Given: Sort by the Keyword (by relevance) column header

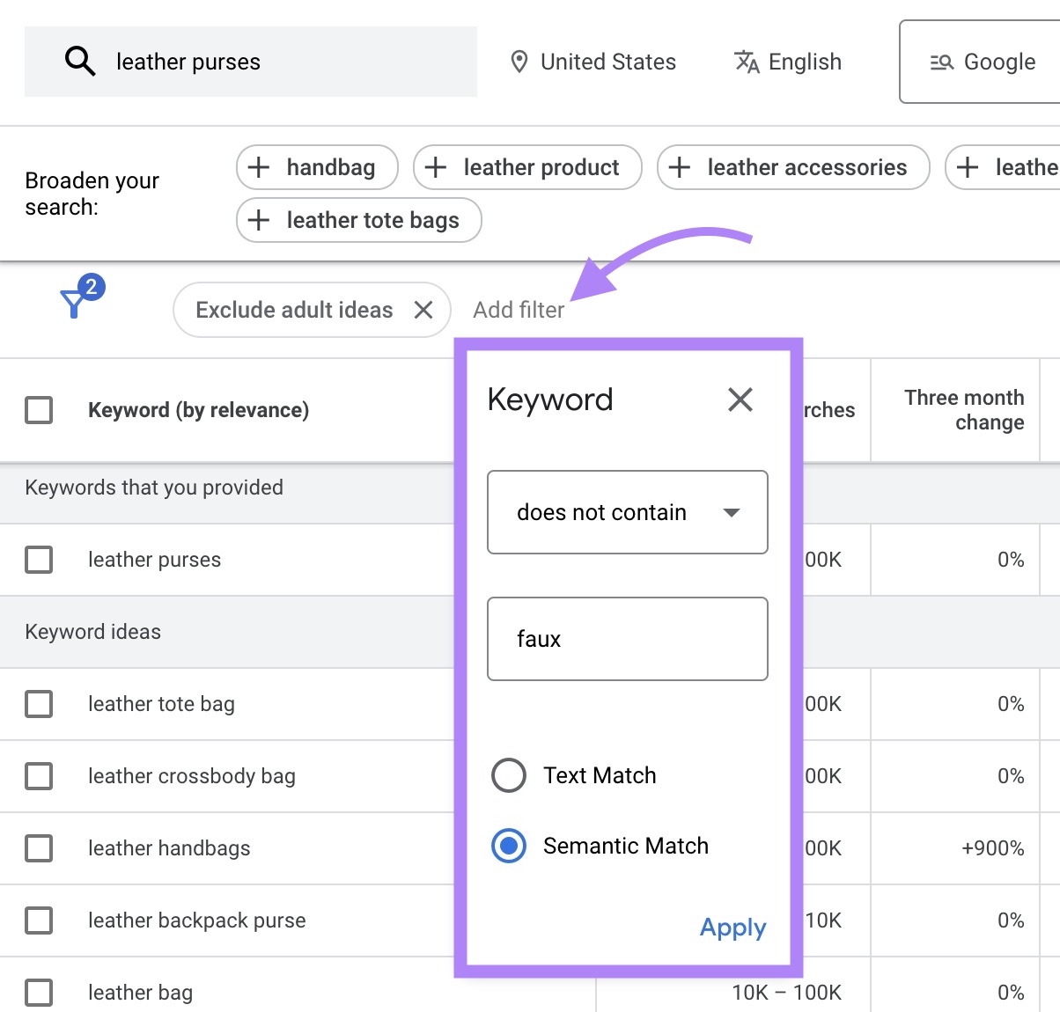Looking at the screenshot, I should tap(198, 410).
